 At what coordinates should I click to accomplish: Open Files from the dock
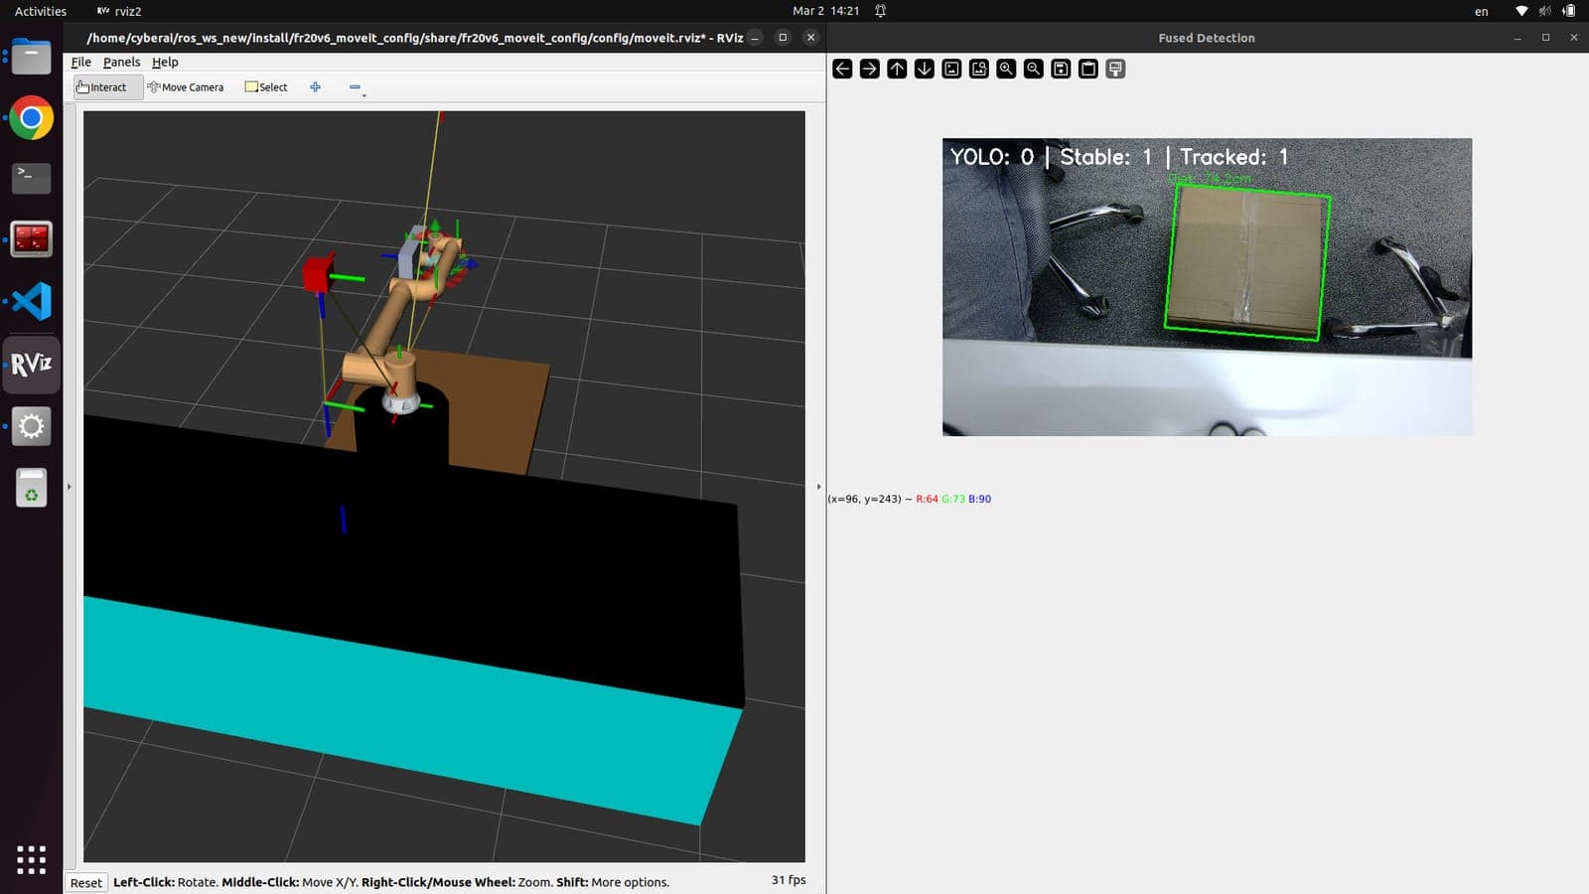(31, 57)
